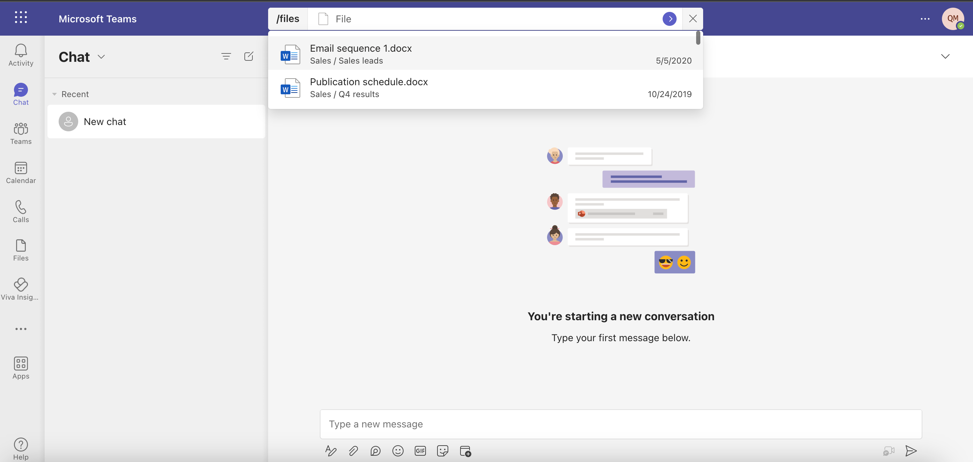Select the New chat conversation

point(156,121)
